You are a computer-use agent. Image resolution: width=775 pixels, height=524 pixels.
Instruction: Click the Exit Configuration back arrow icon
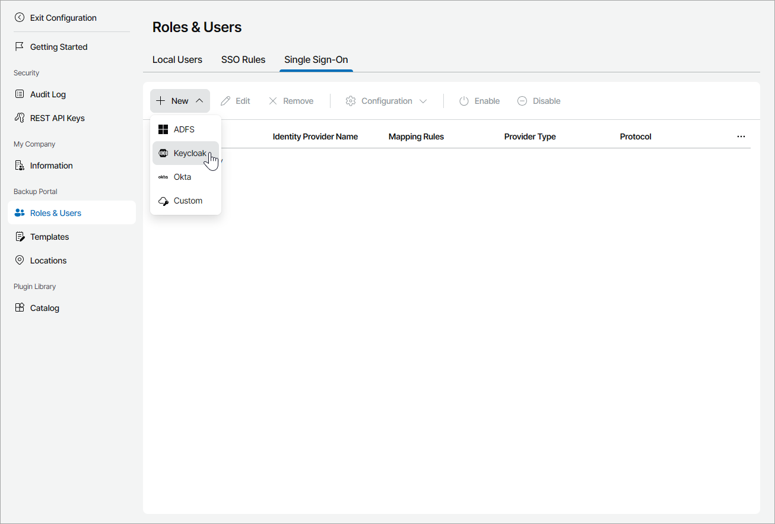click(x=20, y=18)
